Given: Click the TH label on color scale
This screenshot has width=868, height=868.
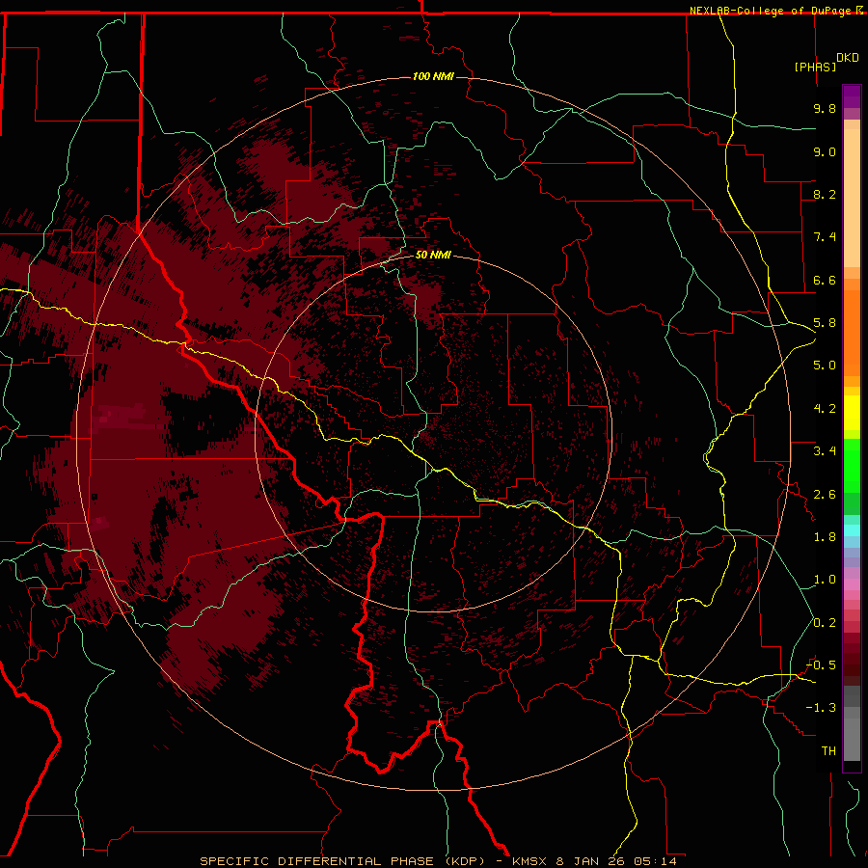Looking at the screenshot, I should pos(828,751).
